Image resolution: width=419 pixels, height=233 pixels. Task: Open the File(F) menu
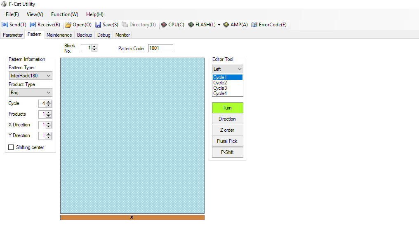12,14
